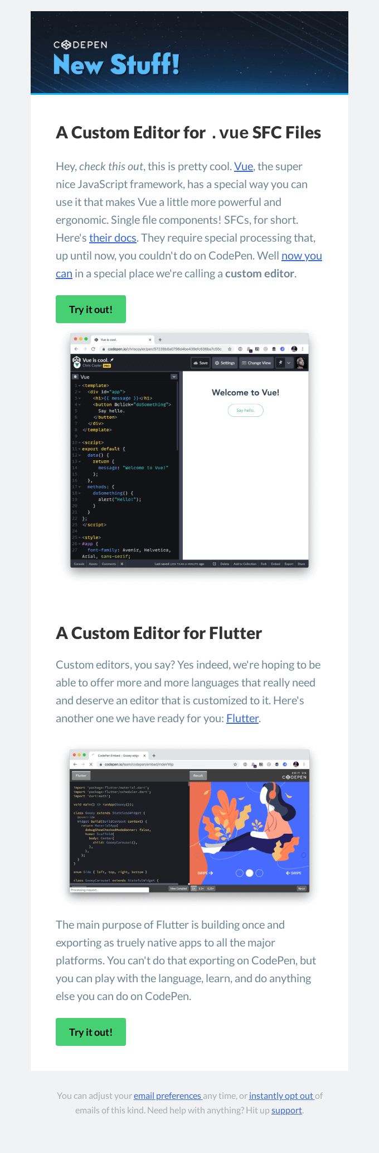The height and width of the screenshot is (1153, 379).
Task: Open the Flutter editor screenshot image
Action: pyautogui.click(x=189, y=821)
